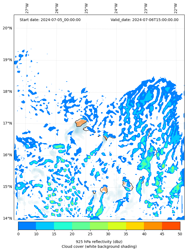This screenshot has width=187, height=251.
Task: Click the 20-25 dBZ green colorbar segment
Action: (x=81, y=226)
